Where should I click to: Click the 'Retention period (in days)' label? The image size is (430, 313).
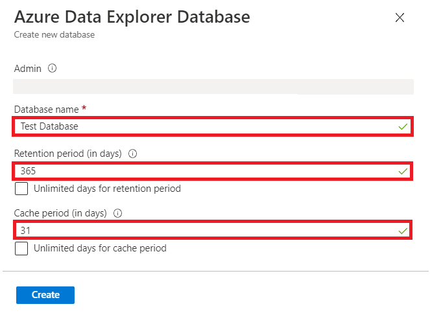67,154
